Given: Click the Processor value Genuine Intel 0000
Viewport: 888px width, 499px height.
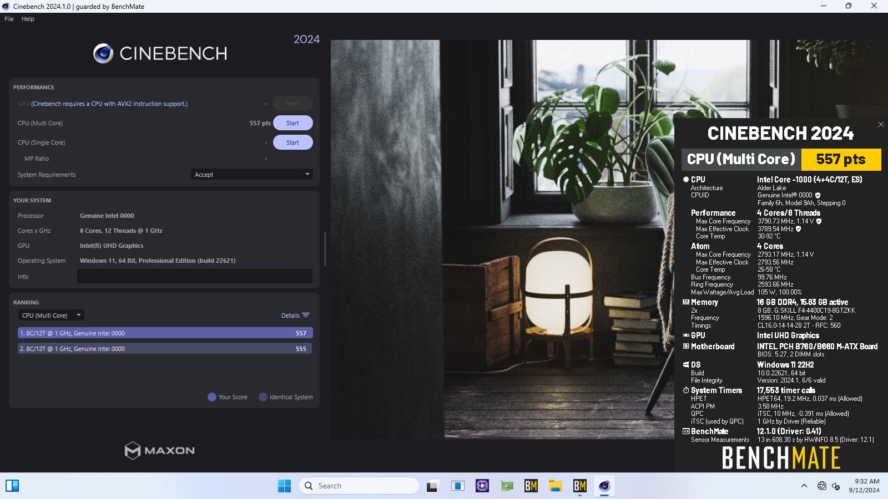Looking at the screenshot, I should 107,216.
